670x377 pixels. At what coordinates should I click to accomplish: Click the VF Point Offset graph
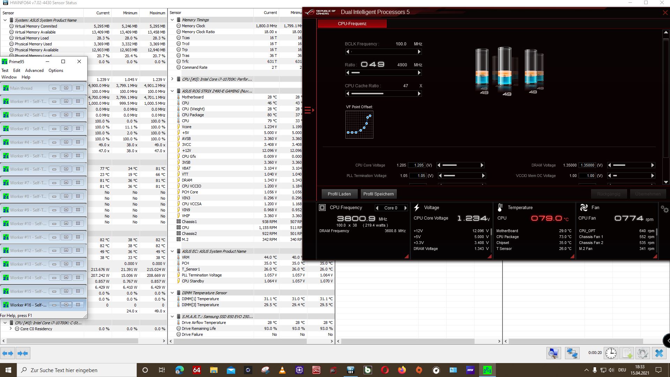pyautogui.click(x=359, y=125)
